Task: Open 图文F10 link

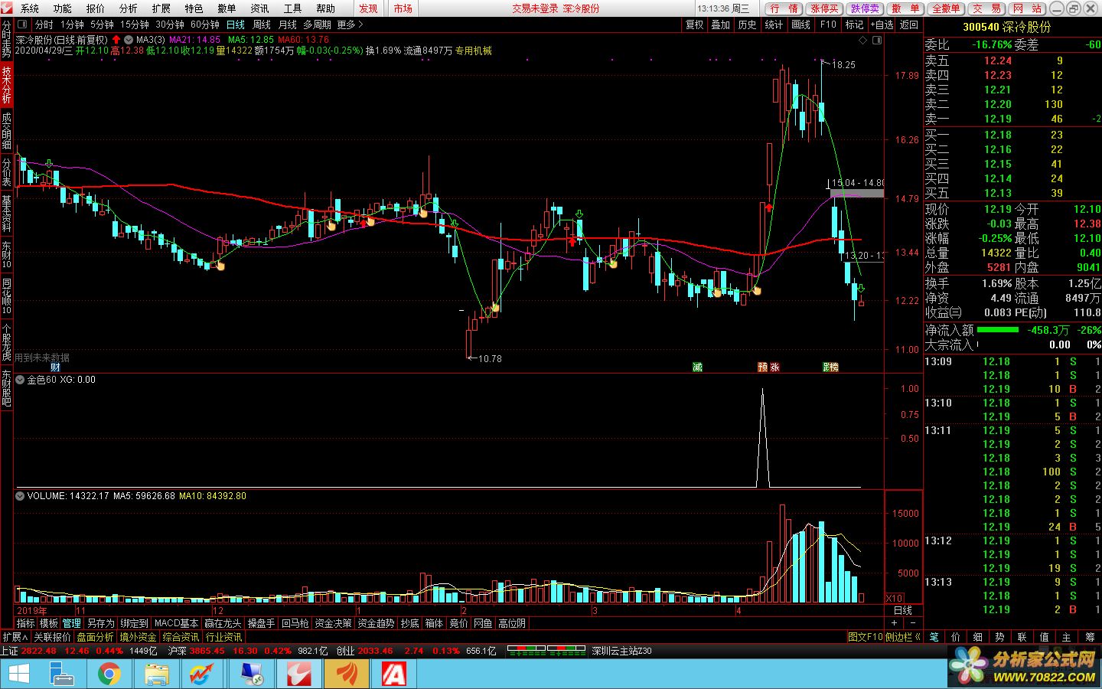Action: (866, 637)
